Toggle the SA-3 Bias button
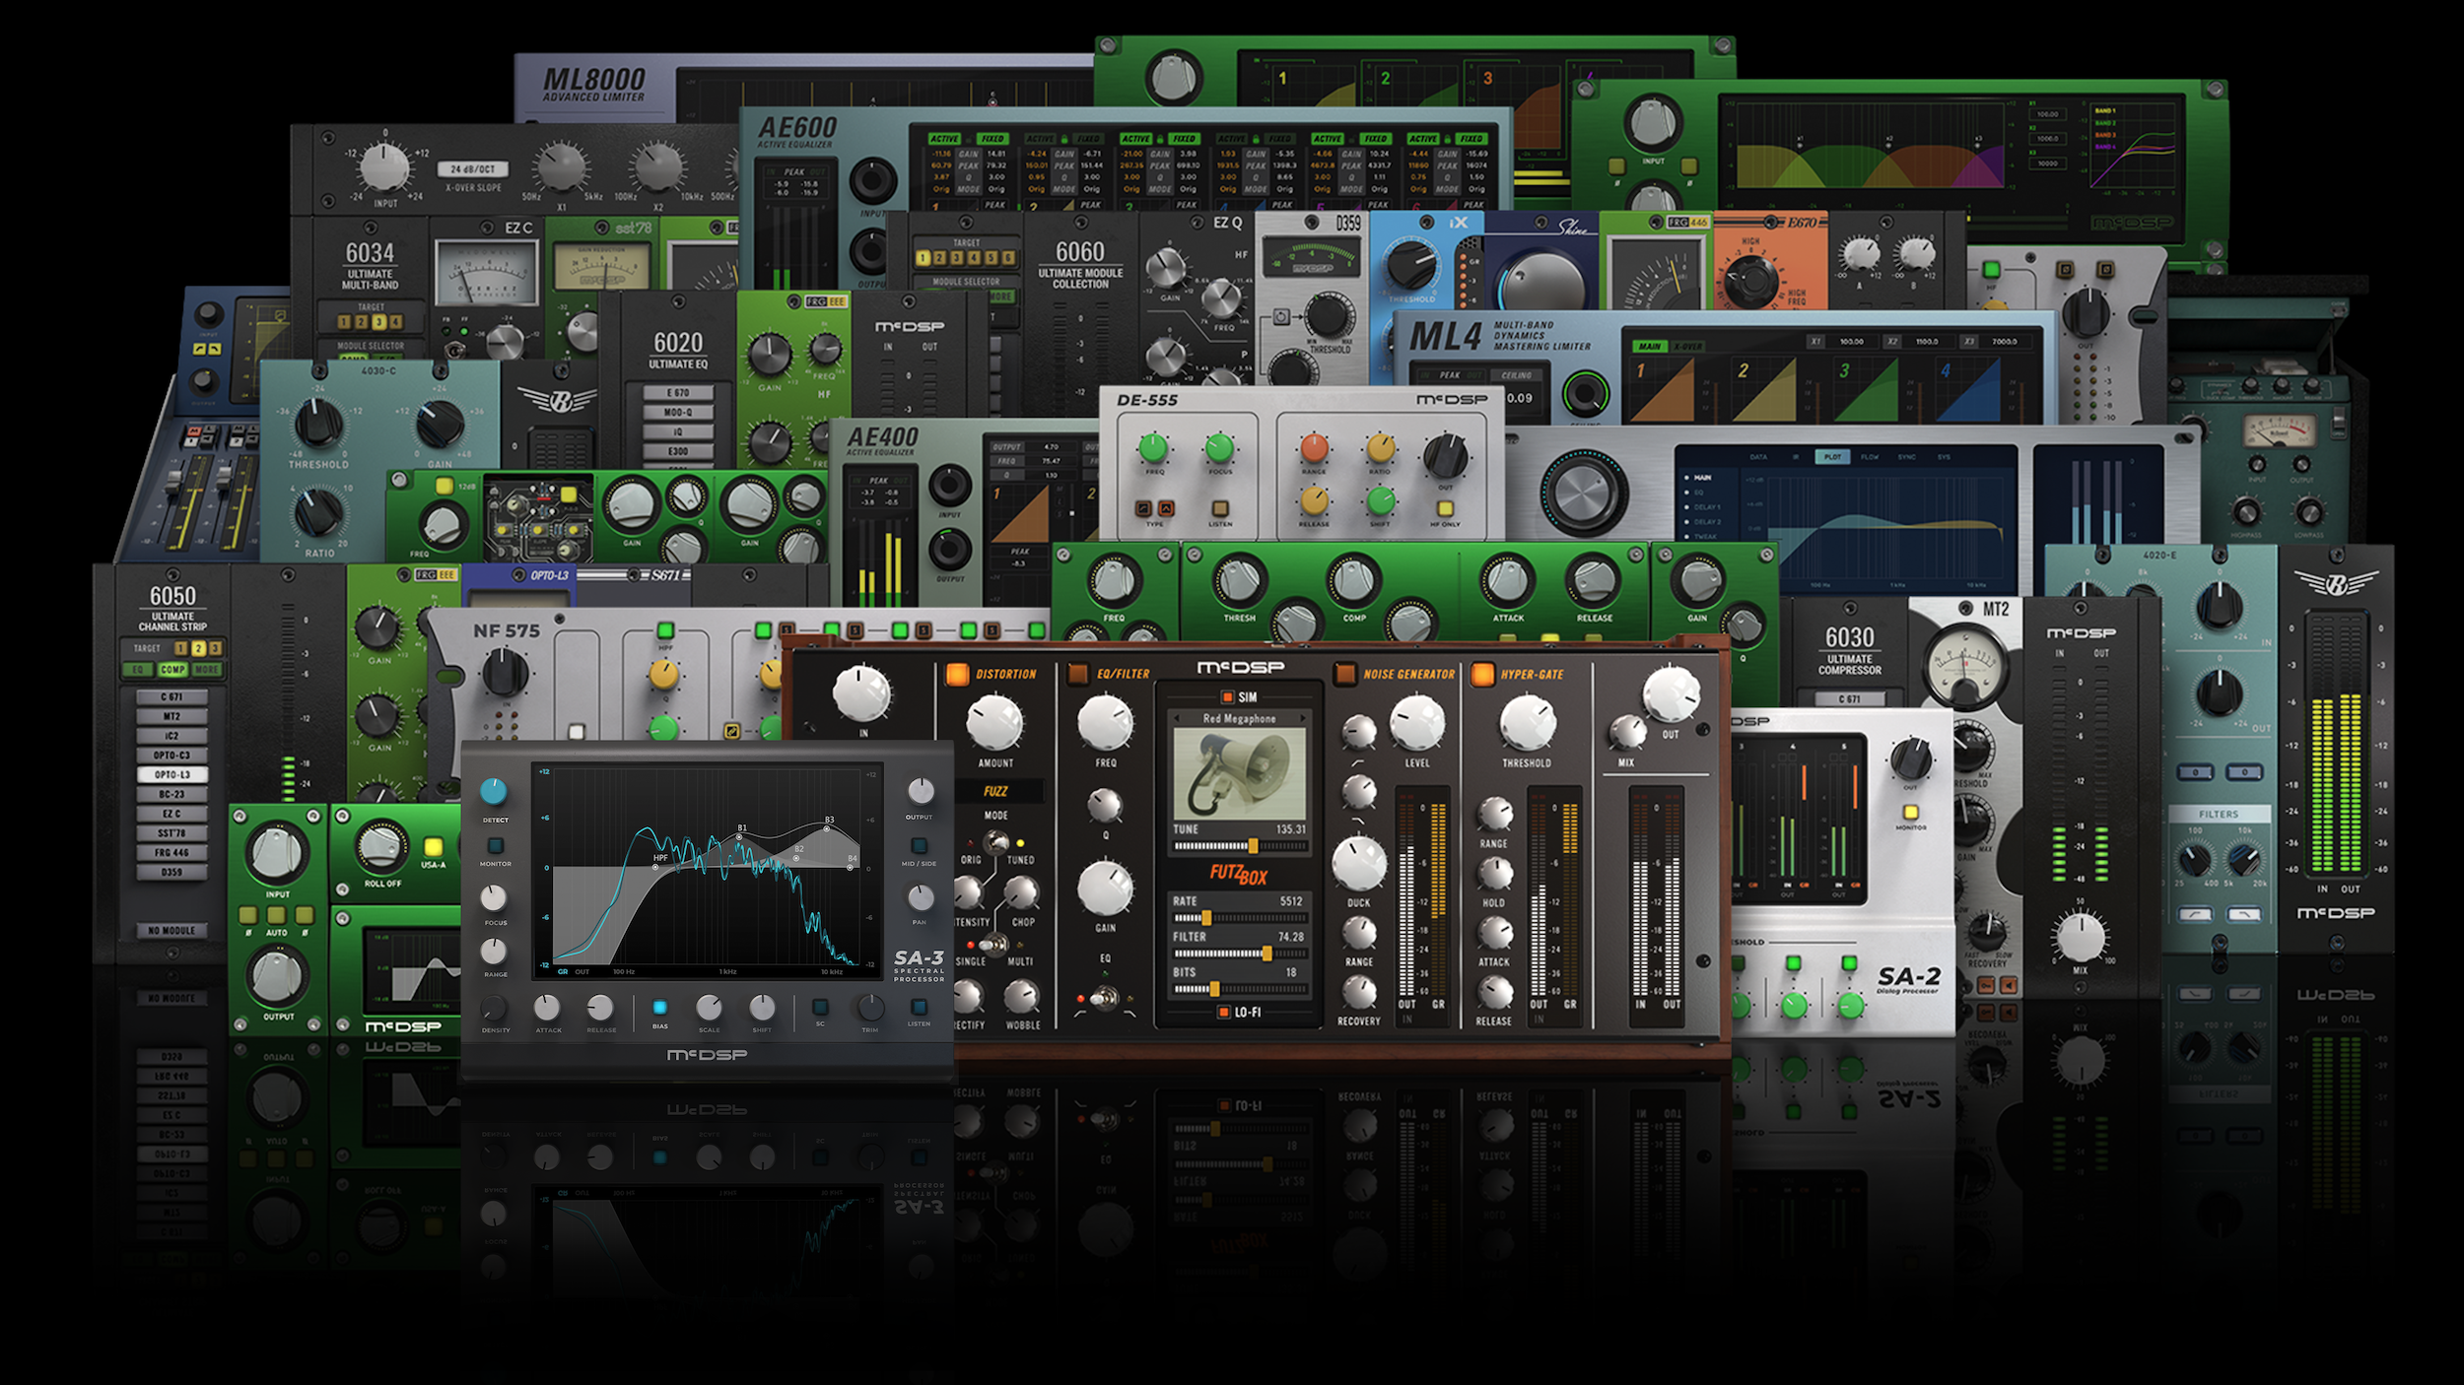 click(x=659, y=1007)
